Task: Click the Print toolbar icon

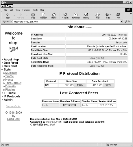Action: [118, 14]
